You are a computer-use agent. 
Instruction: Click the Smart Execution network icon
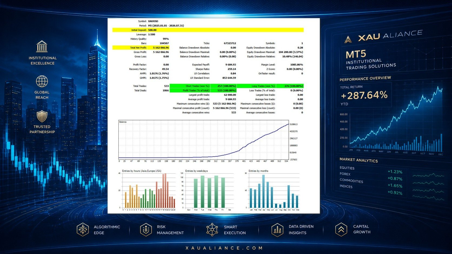(212, 230)
